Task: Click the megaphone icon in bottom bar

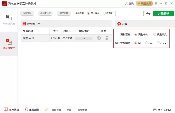Action: coord(47,109)
